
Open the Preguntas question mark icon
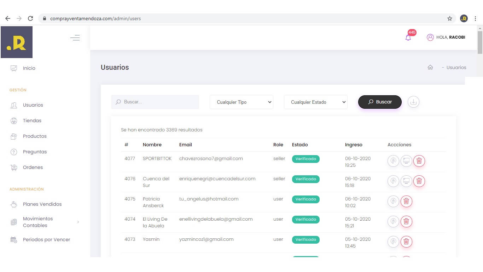13,152
